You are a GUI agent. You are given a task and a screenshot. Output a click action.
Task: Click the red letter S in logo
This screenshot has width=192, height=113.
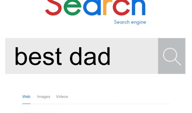(x=53, y=7)
